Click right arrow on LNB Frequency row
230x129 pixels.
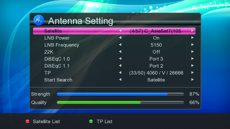pos(192,45)
